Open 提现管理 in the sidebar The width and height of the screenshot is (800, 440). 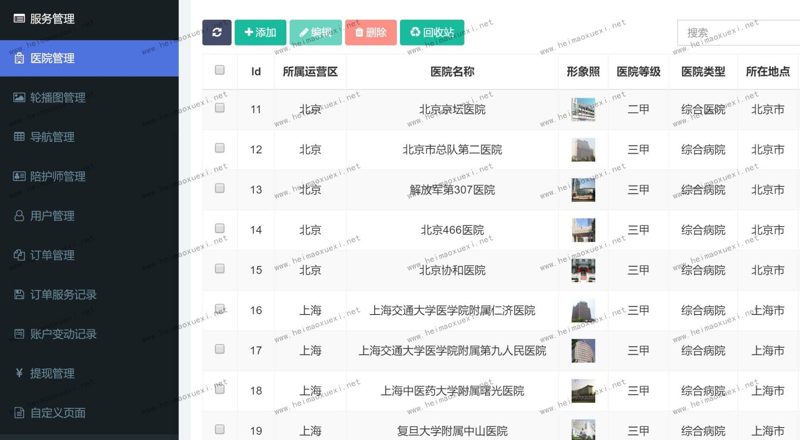coord(52,373)
